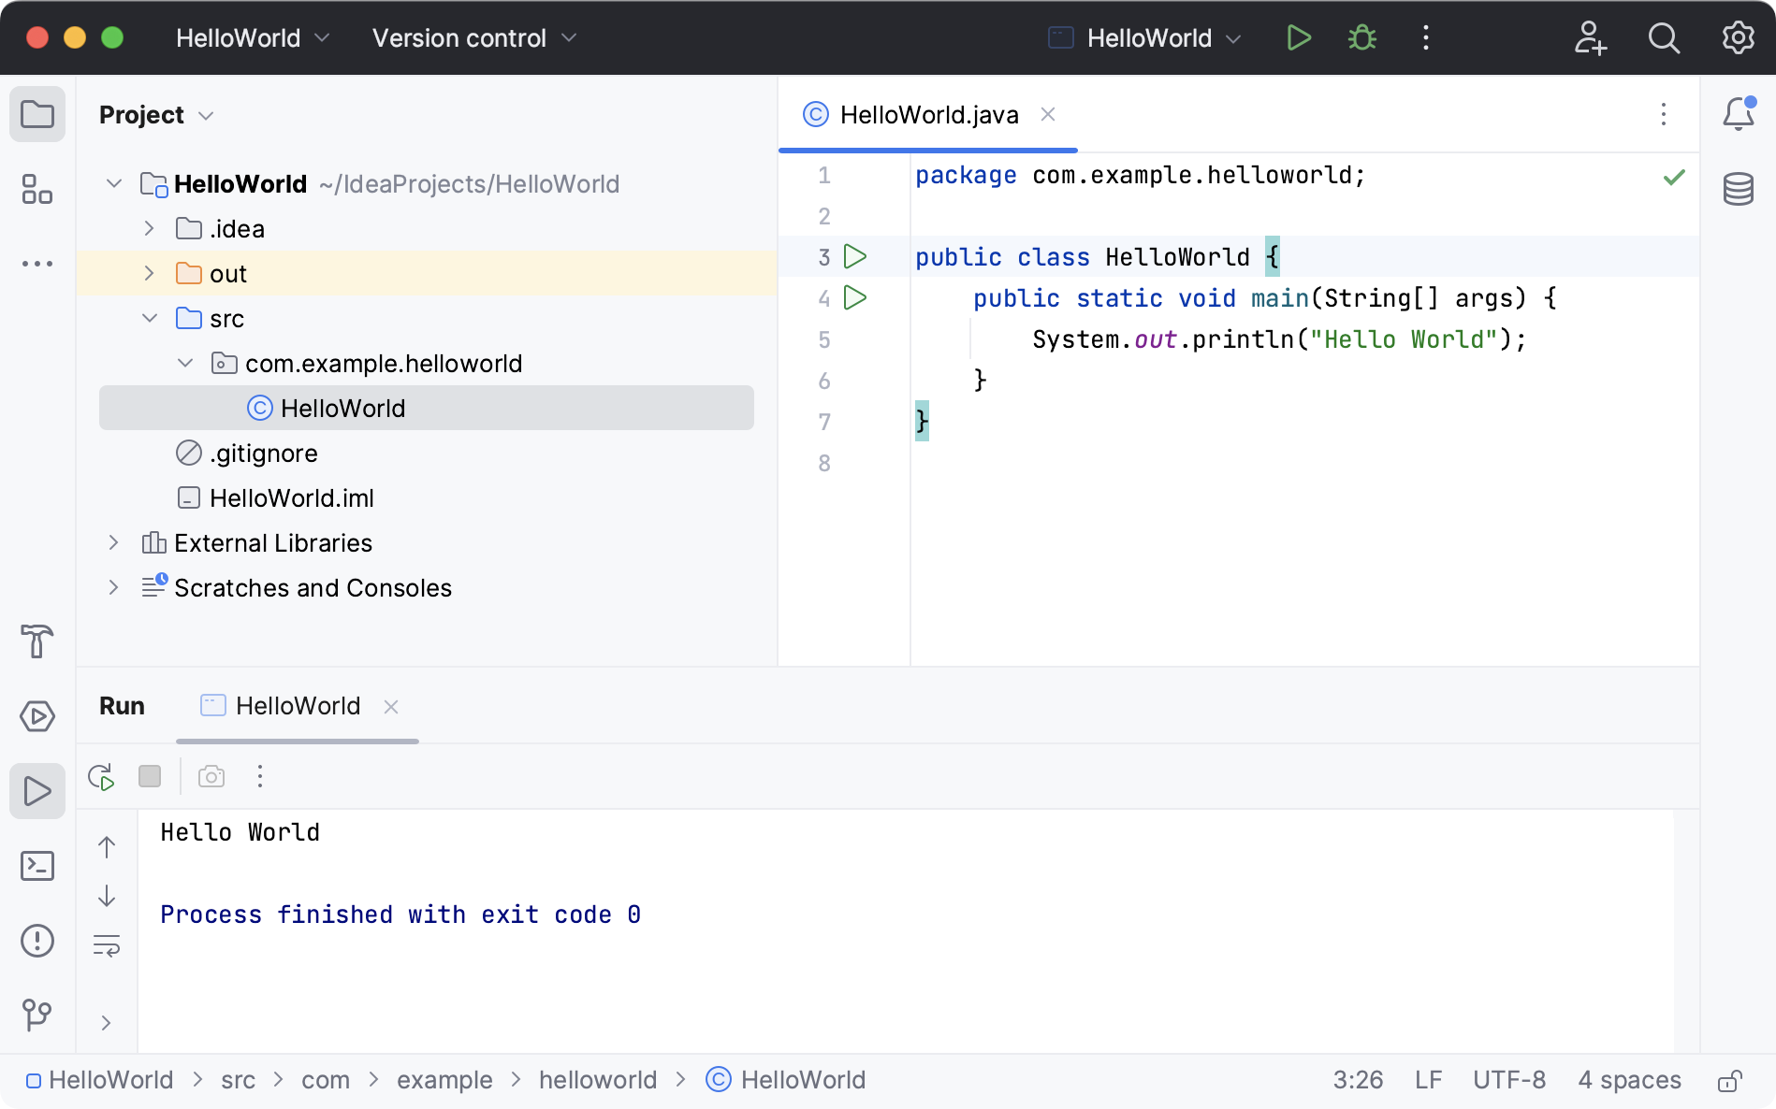This screenshot has width=1776, height=1109.
Task: Click UTF-8 encoding in the status bar
Action: 1509,1079
